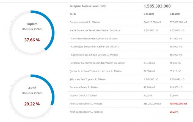193x122 pixels.
Task: Select the 29.22 % value inside the bottom gauge
Action: (x=32, y=104)
